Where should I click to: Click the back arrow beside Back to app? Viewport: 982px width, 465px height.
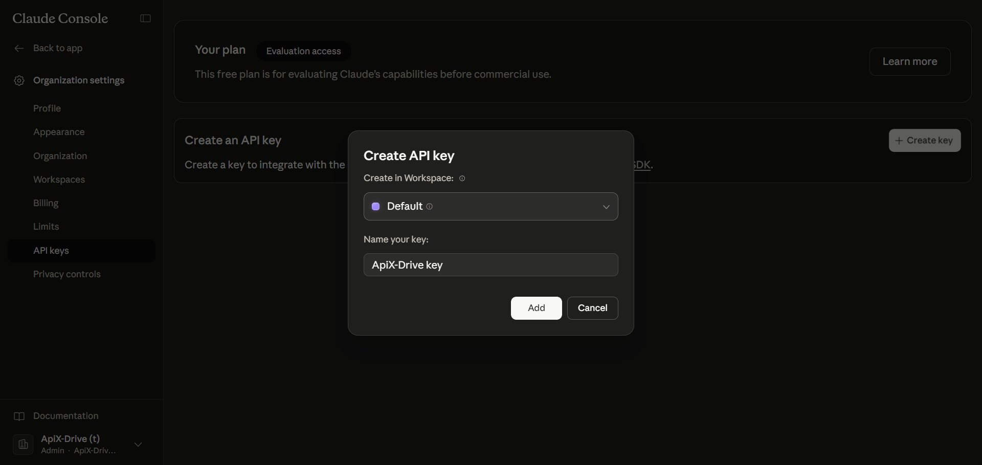click(x=19, y=48)
